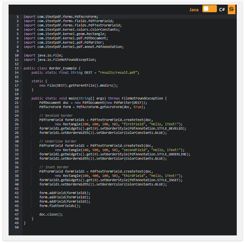Click line number 1 in gutter
Image resolution: width=245 pixels, height=243 pixels.
pyautogui.click(x=17, y=17)
